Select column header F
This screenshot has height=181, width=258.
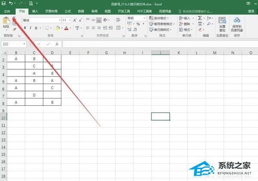tap(88, 53)
